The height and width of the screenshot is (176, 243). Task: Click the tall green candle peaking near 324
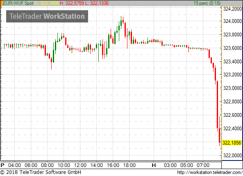click(121, 22)
